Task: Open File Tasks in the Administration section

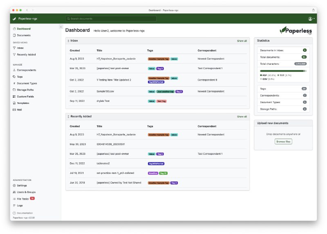Action: [23, 198]
